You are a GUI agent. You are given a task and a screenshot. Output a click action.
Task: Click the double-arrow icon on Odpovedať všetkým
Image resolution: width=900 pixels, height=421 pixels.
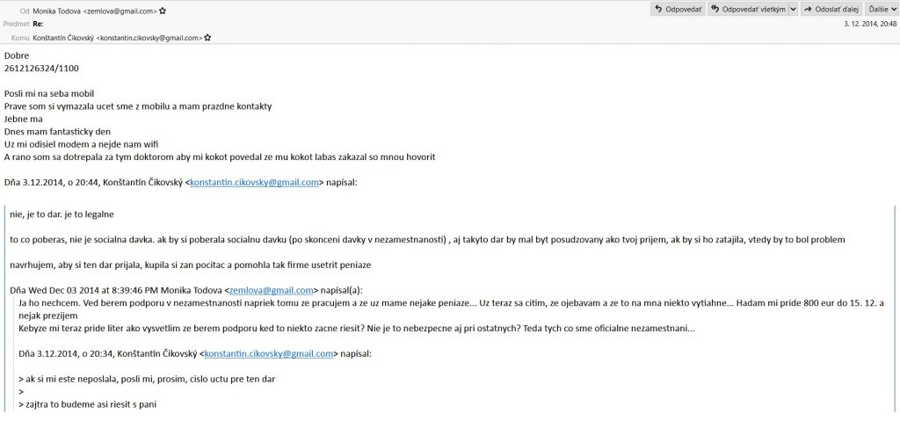coord(715,9)
